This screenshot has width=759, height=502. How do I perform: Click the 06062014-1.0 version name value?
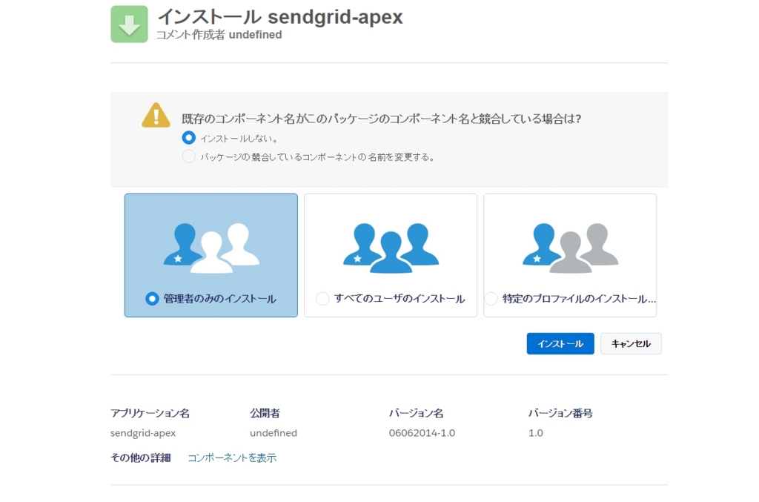tap(422, 433)
